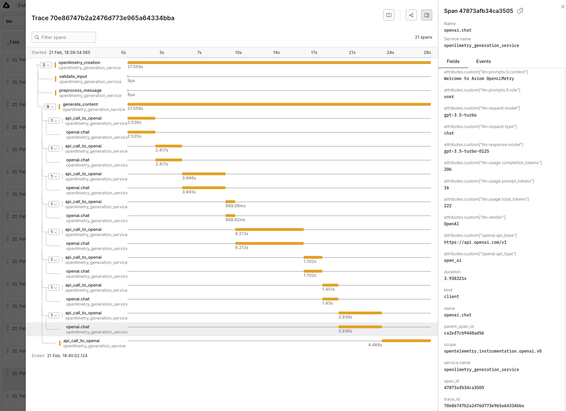Click the llm tab in background window
Screen dimensions: 566x411
click(9, 21)
